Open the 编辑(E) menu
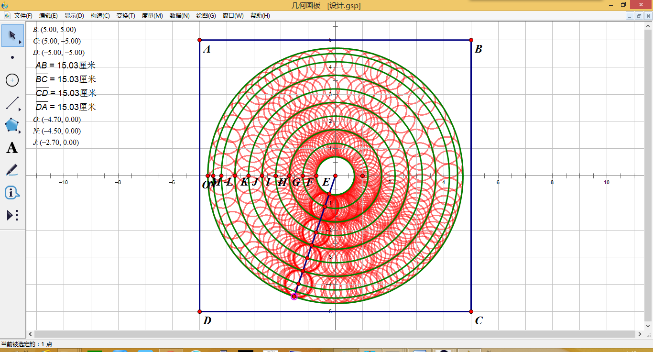This screenshot has height=352, width=653. (48, 16)
